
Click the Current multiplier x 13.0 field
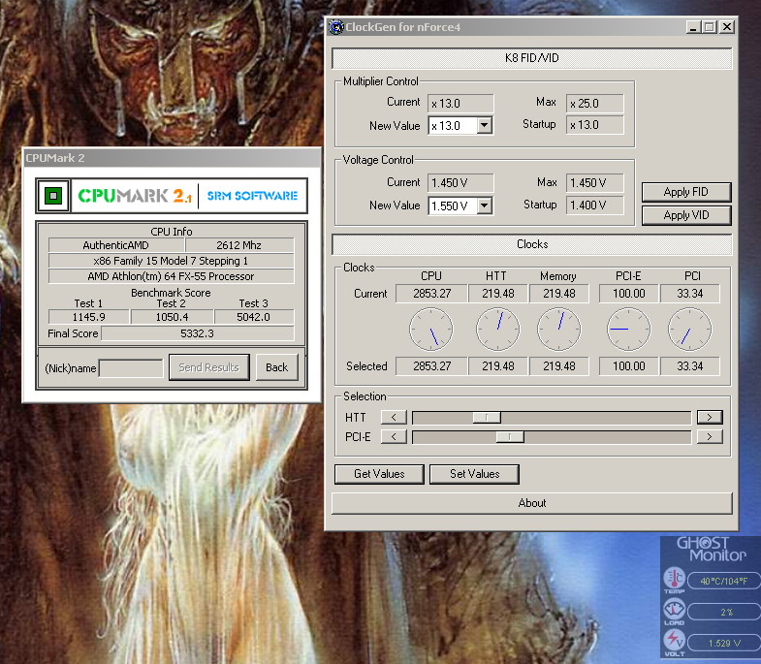pos(460,104)
